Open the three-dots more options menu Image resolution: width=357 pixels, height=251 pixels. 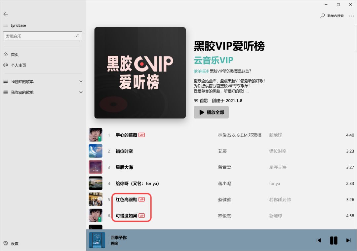click(351, 16)
